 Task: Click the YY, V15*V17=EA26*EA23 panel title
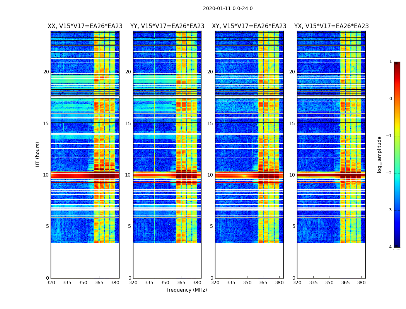click(167, 26)
